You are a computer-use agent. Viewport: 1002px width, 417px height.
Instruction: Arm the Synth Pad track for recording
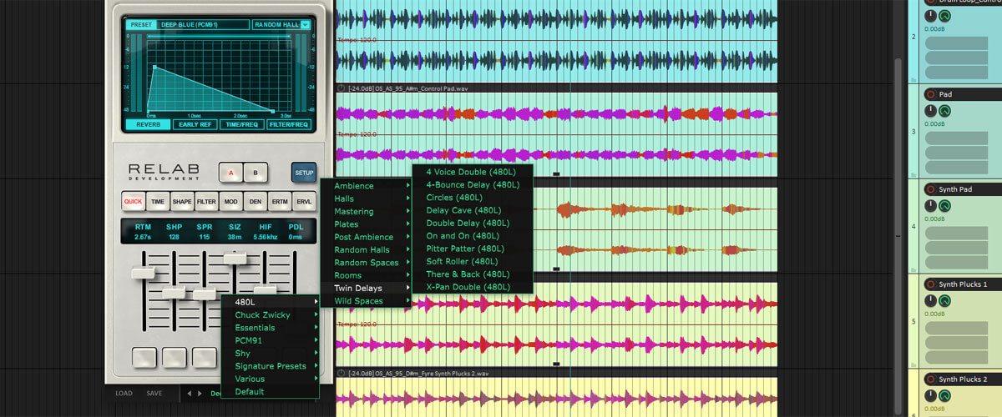tap(931, 189)
